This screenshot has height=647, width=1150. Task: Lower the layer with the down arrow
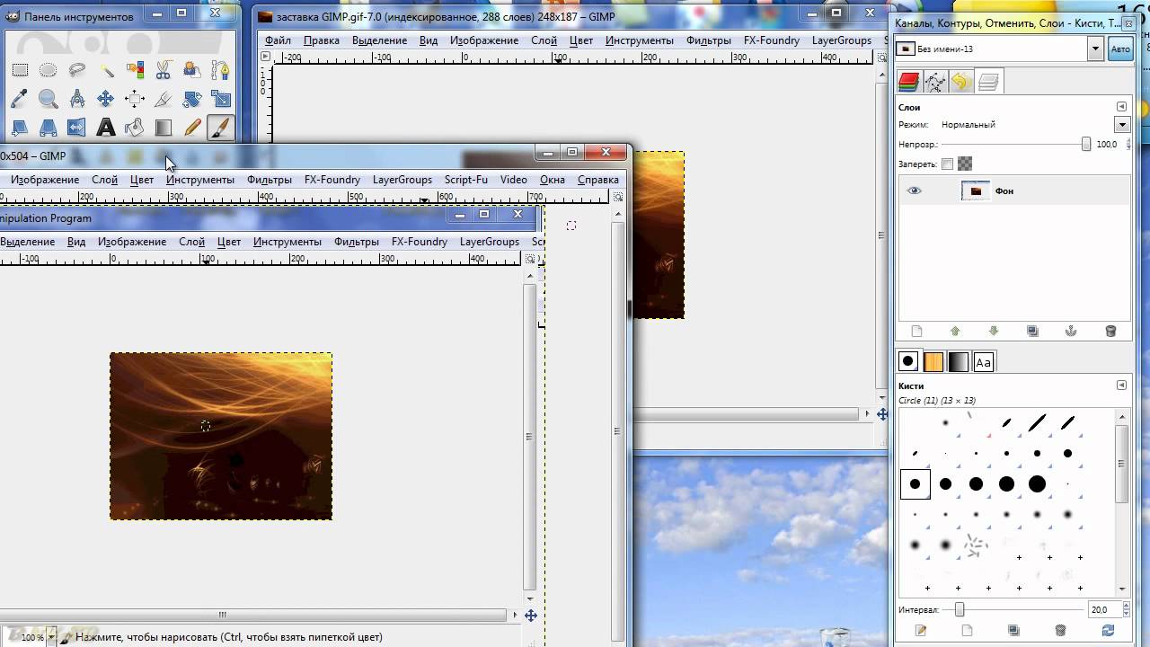coord(994,331)
